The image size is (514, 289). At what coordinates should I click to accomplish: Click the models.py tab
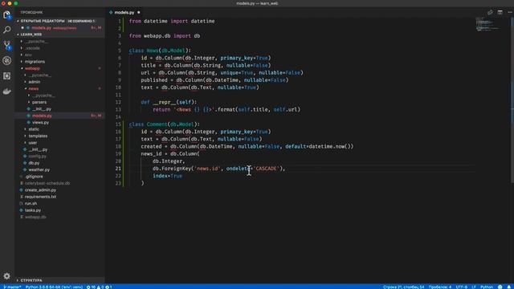coord(124,13)
